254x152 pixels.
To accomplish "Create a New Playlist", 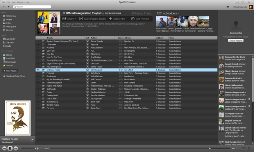I will click(x=10, y=71).
